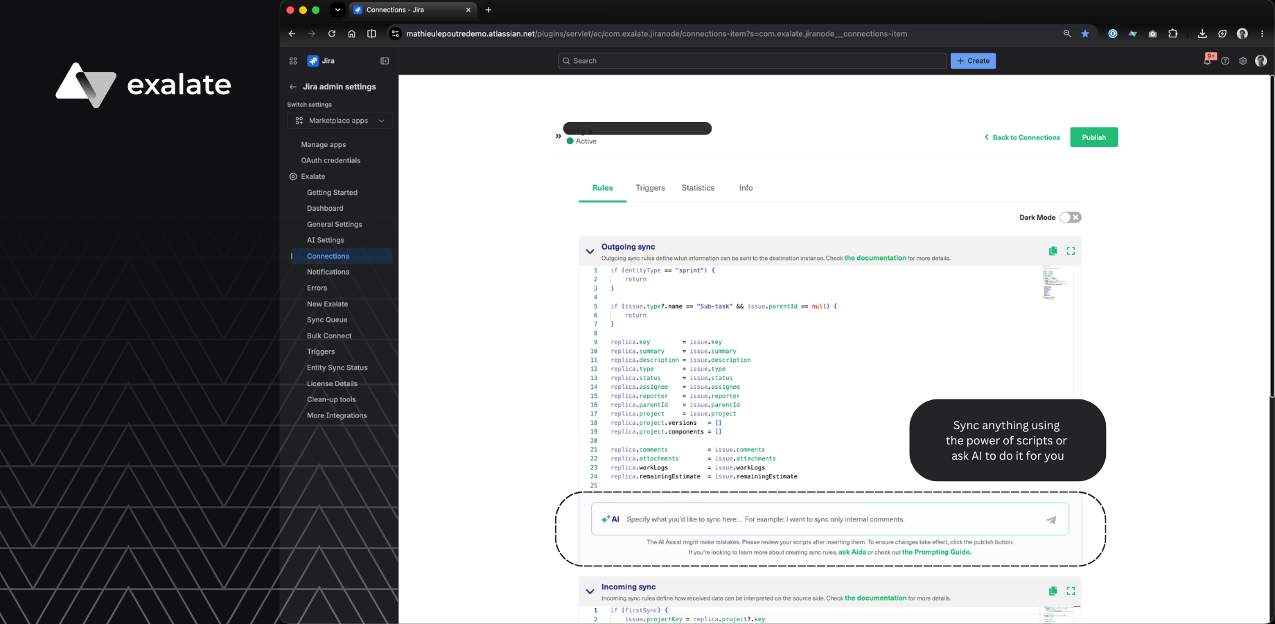The image size is (1275, 624).
Task: Go back using the browser back arrow
Action: pos(292,33)
